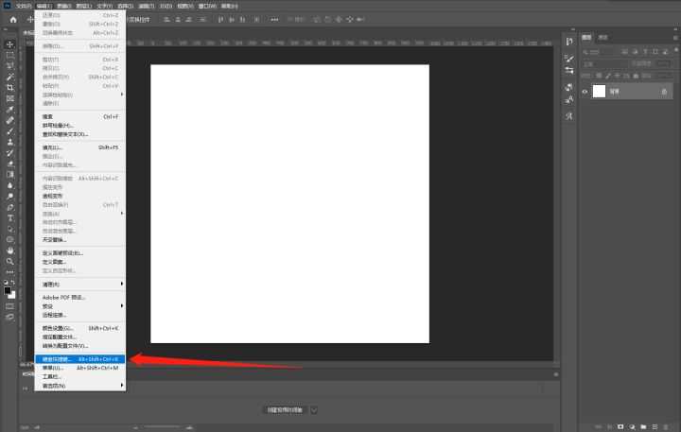Create a new group folder icon
This screenshot has height=432, width=681.
pos(643,426)
